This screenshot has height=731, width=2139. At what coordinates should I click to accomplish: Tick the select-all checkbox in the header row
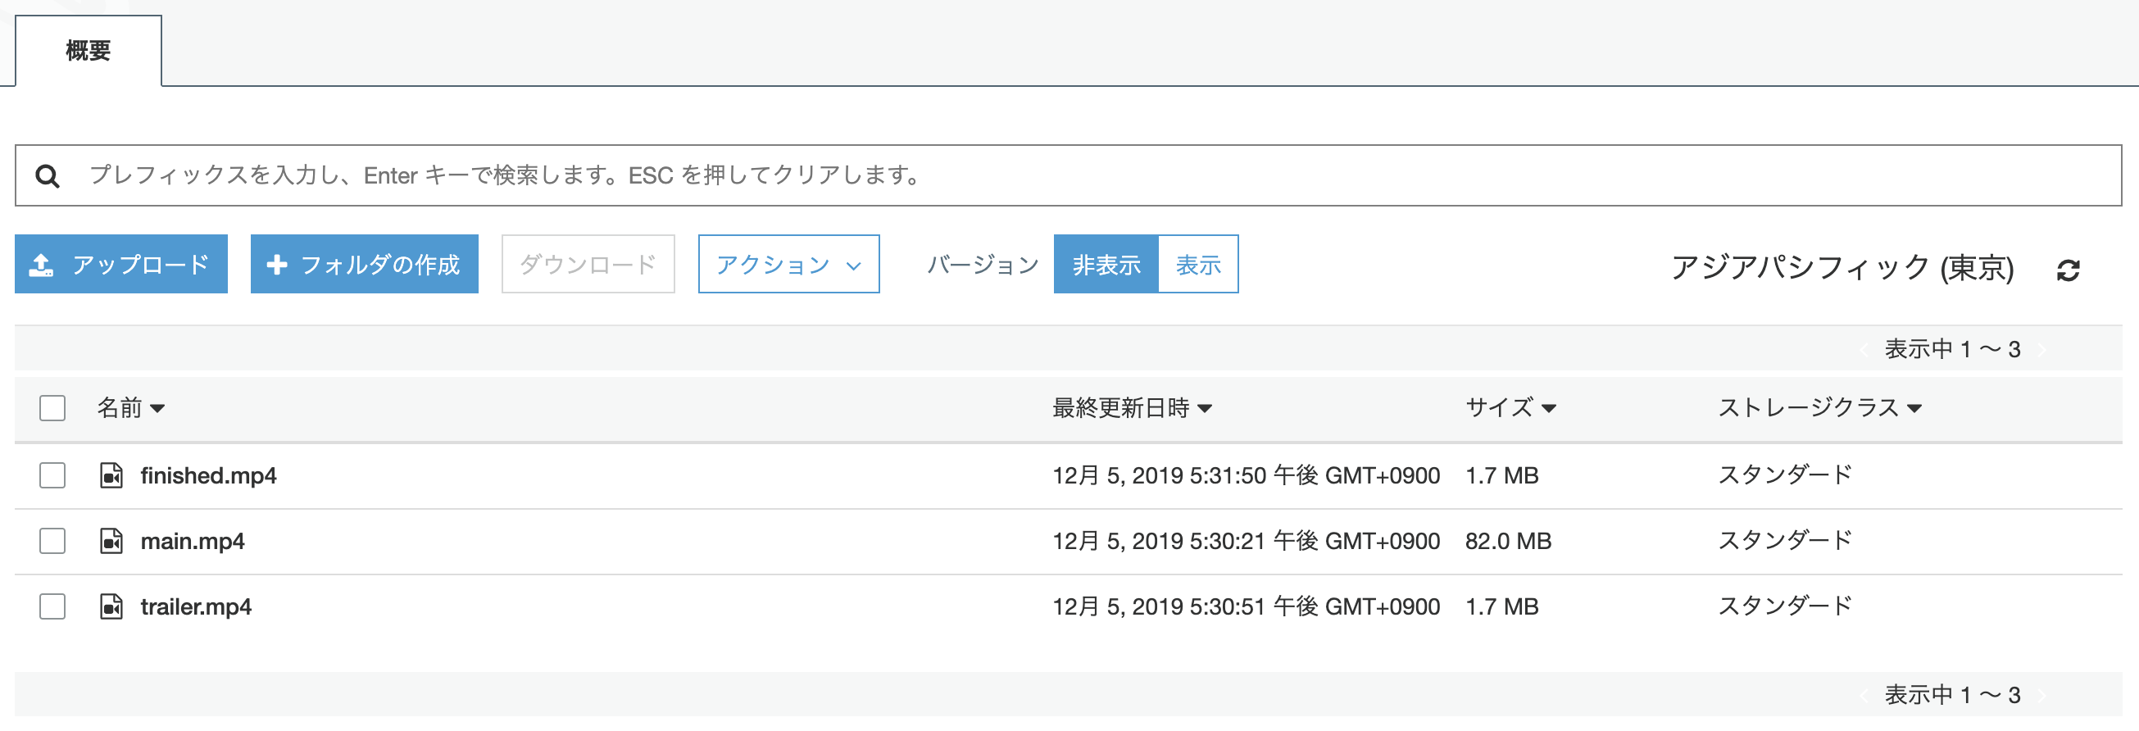[52, 408]
